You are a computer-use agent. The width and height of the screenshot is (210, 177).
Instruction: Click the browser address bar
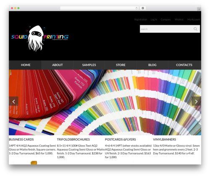pos(100,8)
